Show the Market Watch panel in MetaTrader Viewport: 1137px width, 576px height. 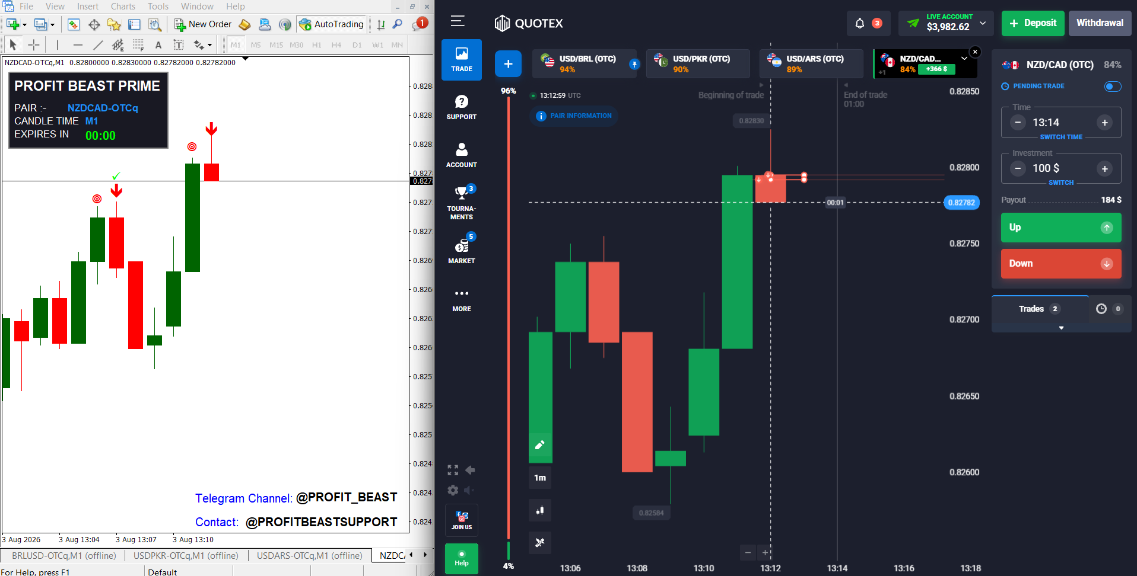tap(74, 24)
